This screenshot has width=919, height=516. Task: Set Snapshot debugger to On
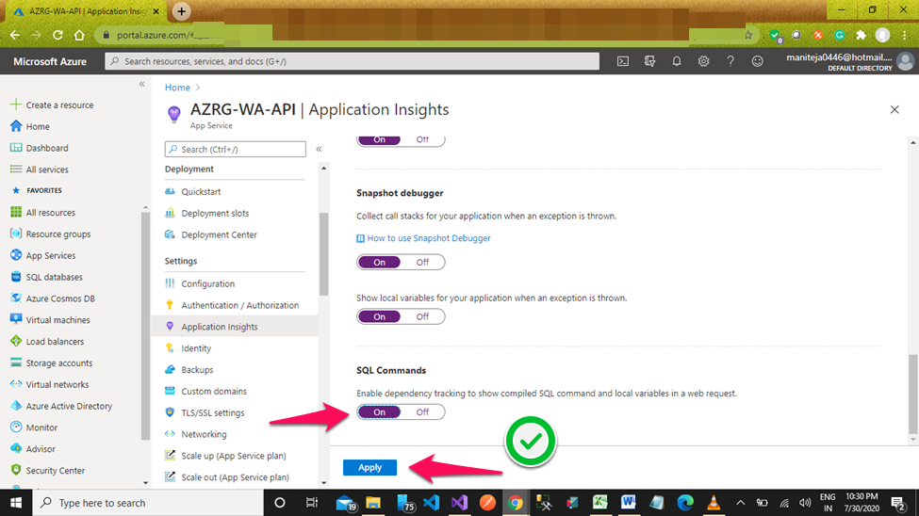click(x=379, y=262)
